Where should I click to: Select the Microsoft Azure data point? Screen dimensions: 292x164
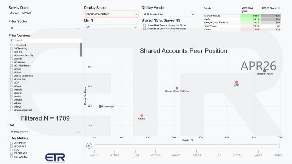click(265, 71)
